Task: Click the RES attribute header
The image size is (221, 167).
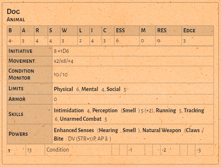Action: tap(162, 30)
